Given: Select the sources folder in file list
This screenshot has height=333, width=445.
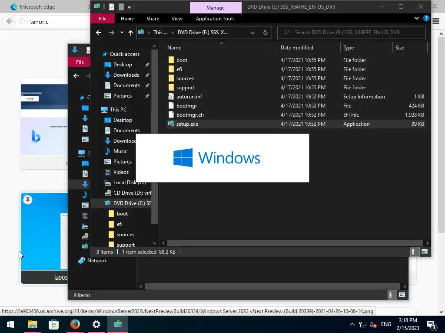Looking at the screenshot, I should (x=185, y=78).
